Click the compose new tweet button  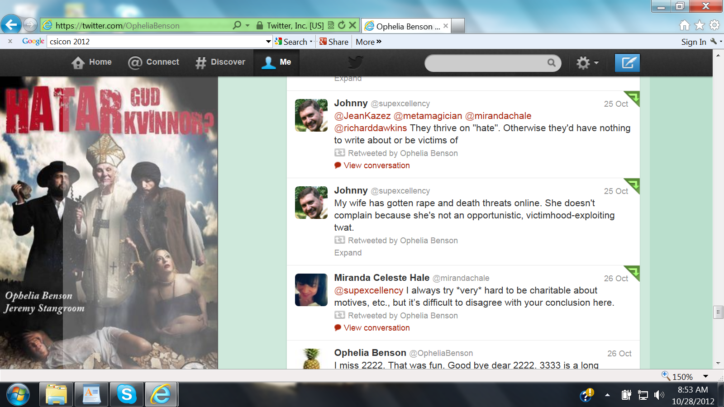click(x=627, y=63)
